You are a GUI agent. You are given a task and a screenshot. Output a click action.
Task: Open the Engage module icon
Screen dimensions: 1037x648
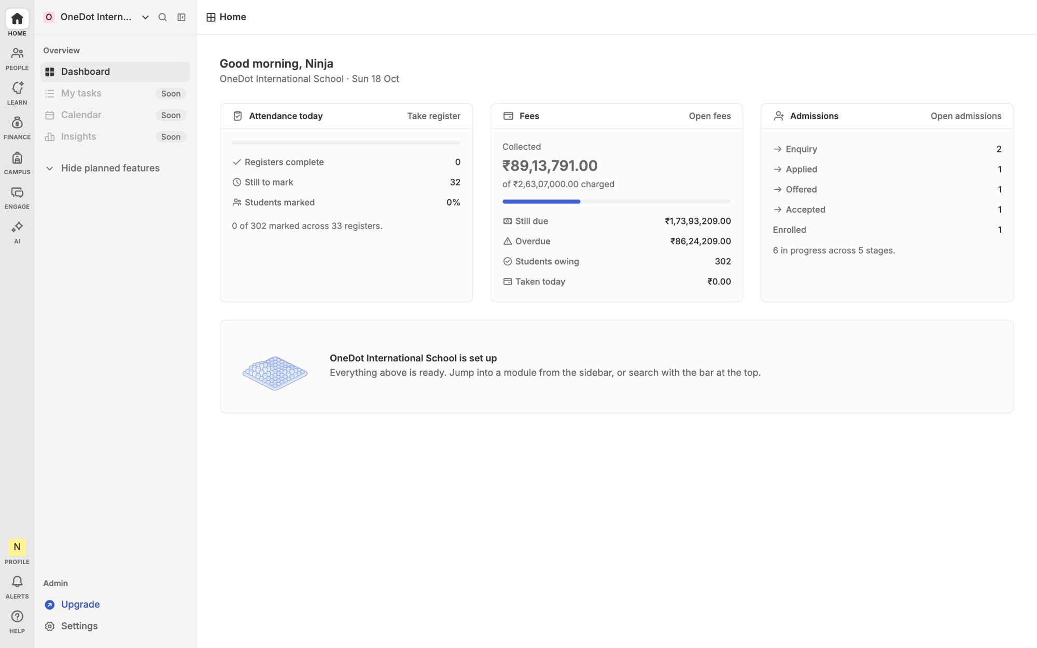tap(17, 198)
